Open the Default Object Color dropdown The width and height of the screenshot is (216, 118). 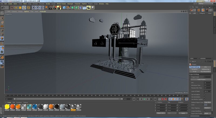point(207,103)
